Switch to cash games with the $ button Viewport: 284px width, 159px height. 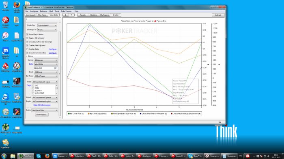click(66, 15)
